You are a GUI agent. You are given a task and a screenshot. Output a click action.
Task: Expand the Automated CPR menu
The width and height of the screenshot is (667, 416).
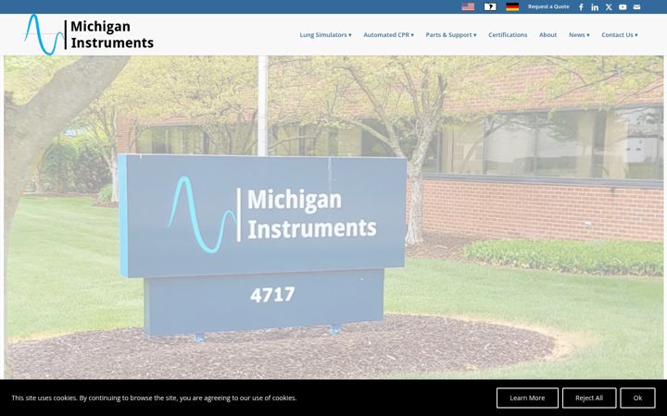click(388, 35)
